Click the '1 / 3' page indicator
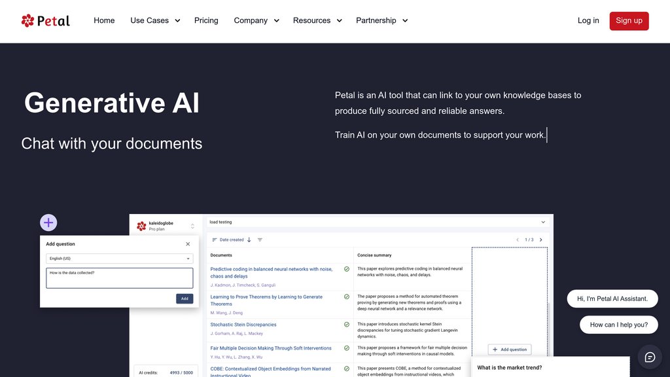 click(x=529, y=240)
